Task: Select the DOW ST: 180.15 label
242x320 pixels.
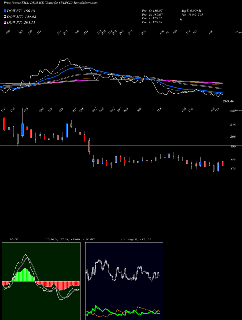Action: tap(21, 11)
